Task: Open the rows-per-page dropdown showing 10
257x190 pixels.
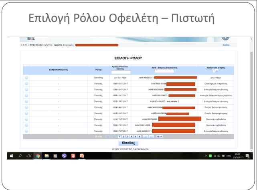Action: point(159,137)
